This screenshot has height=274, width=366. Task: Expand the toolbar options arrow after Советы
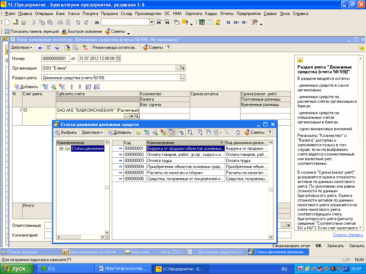pyautogui.click(x=128, y=34)
